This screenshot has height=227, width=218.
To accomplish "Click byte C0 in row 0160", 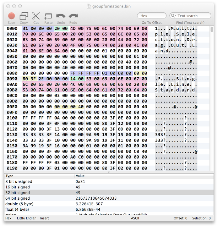I will pyautogui.click(x=136, y=151).
